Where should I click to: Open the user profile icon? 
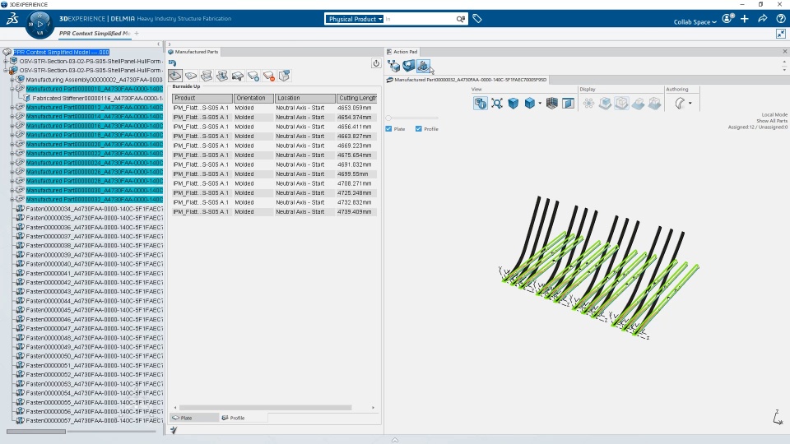tap(727, 19)
